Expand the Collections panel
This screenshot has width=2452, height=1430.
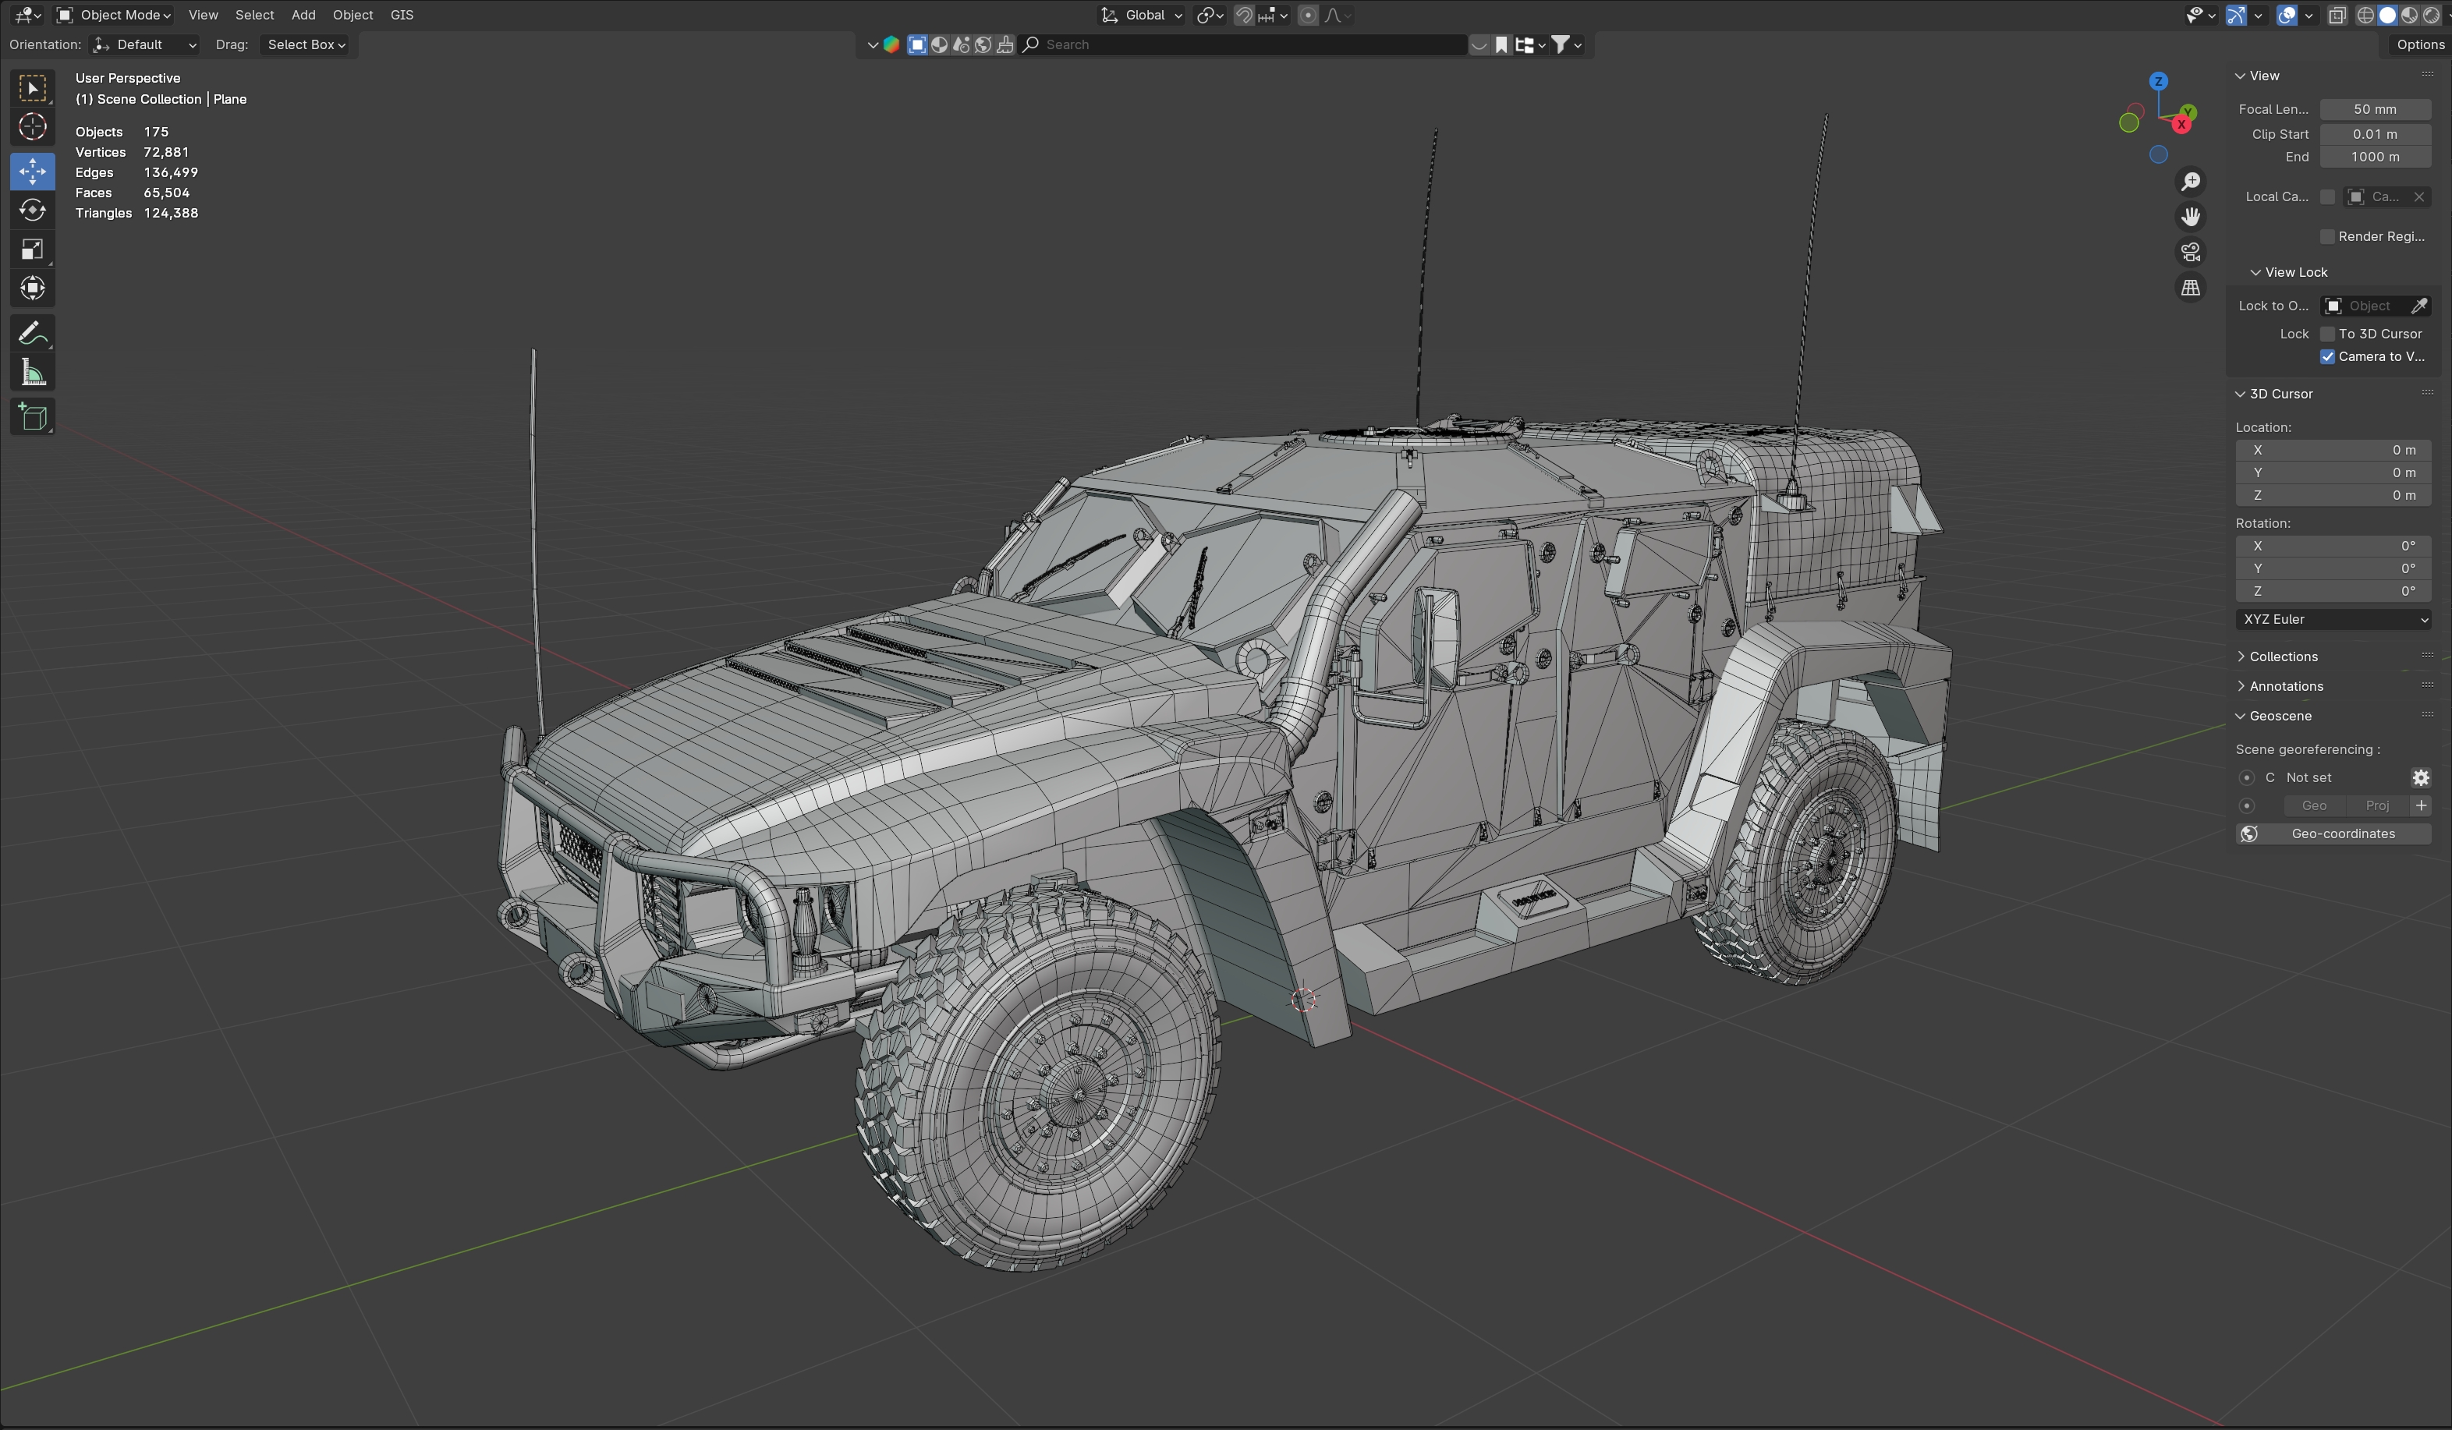pyautogui.click(x=2283, y=657)
